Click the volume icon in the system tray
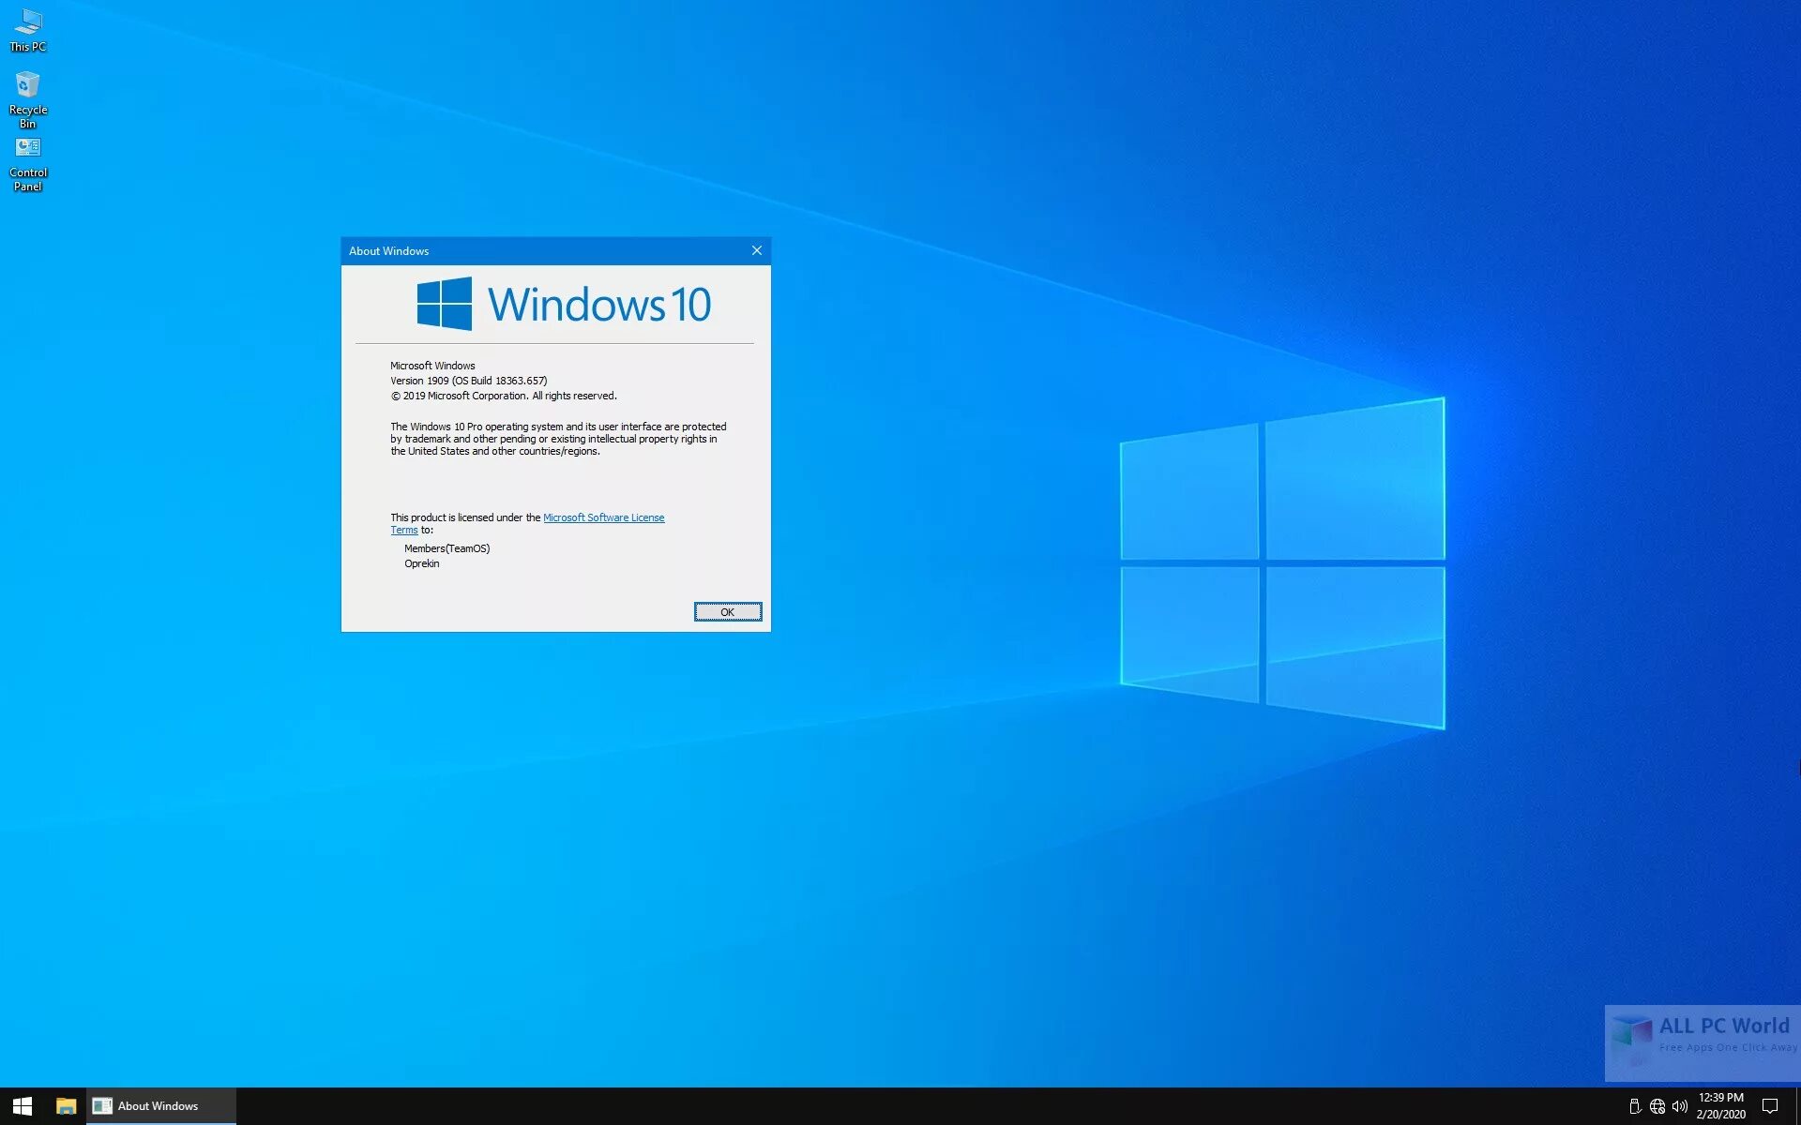Screen dimensions: 1801x1125 click(x=1681, y=1105)
